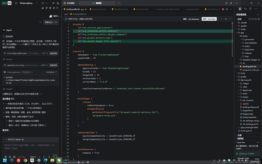
Task: Go to previous change with up chevron
Action: 222,19
